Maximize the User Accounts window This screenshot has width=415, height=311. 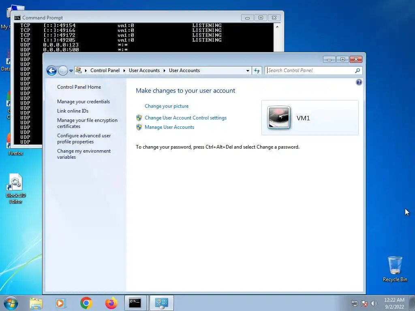(342, 60)
